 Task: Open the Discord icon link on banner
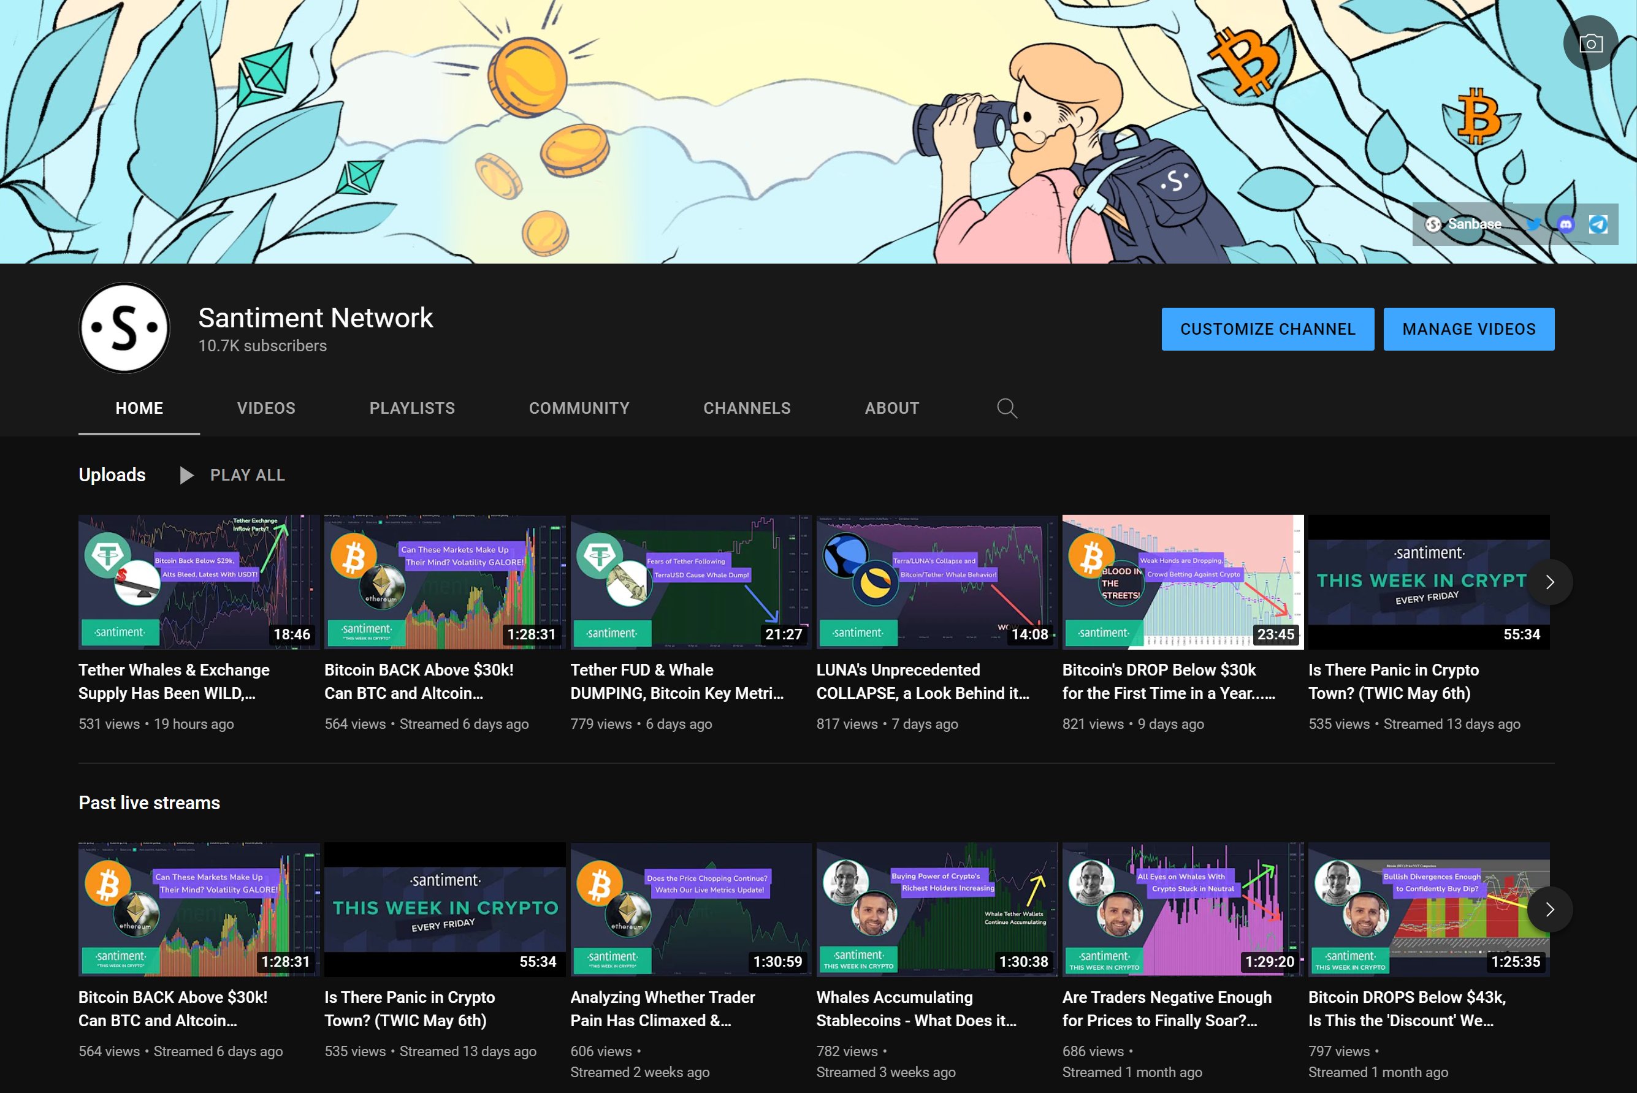(x=1566, y=224)
